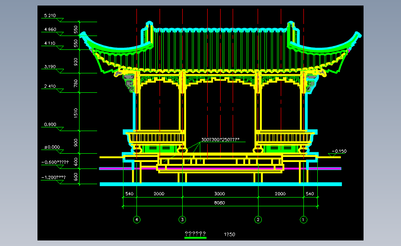
Task: Pick the 0.900 elevation marker text
Action: click(x=50, y=125)
